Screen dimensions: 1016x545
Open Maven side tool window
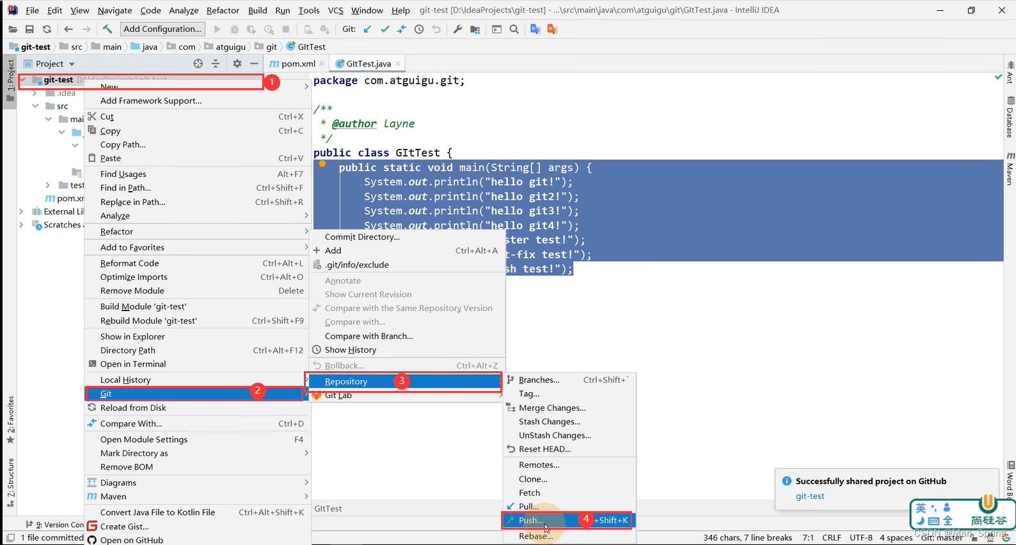pos(1010,169)
